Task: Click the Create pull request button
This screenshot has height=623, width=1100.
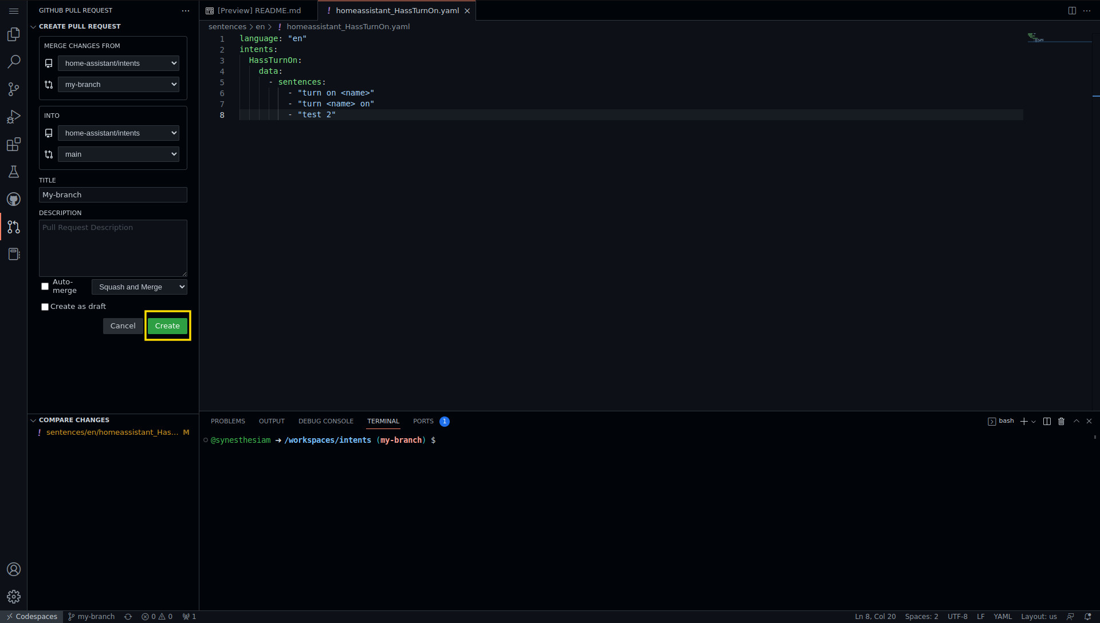Action: [x=167, y=325]
